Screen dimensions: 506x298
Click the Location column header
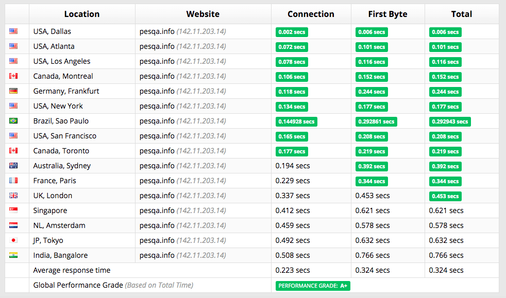point(82,14)
